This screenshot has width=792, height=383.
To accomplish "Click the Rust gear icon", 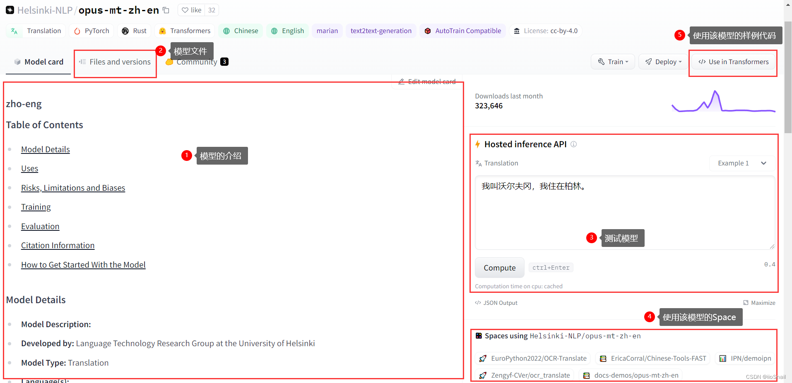I will click(125, 31).
